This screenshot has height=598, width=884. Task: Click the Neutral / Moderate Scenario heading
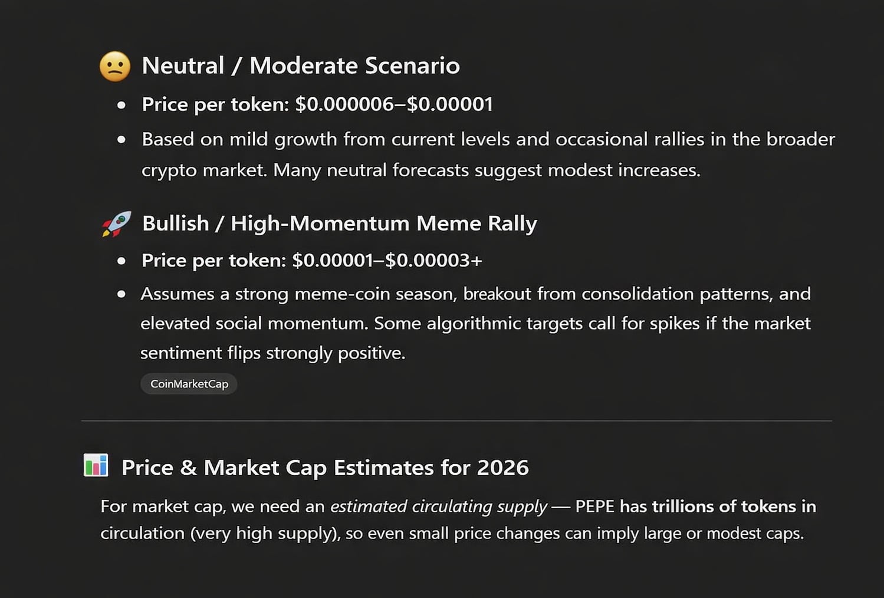[x=300, y=65]
